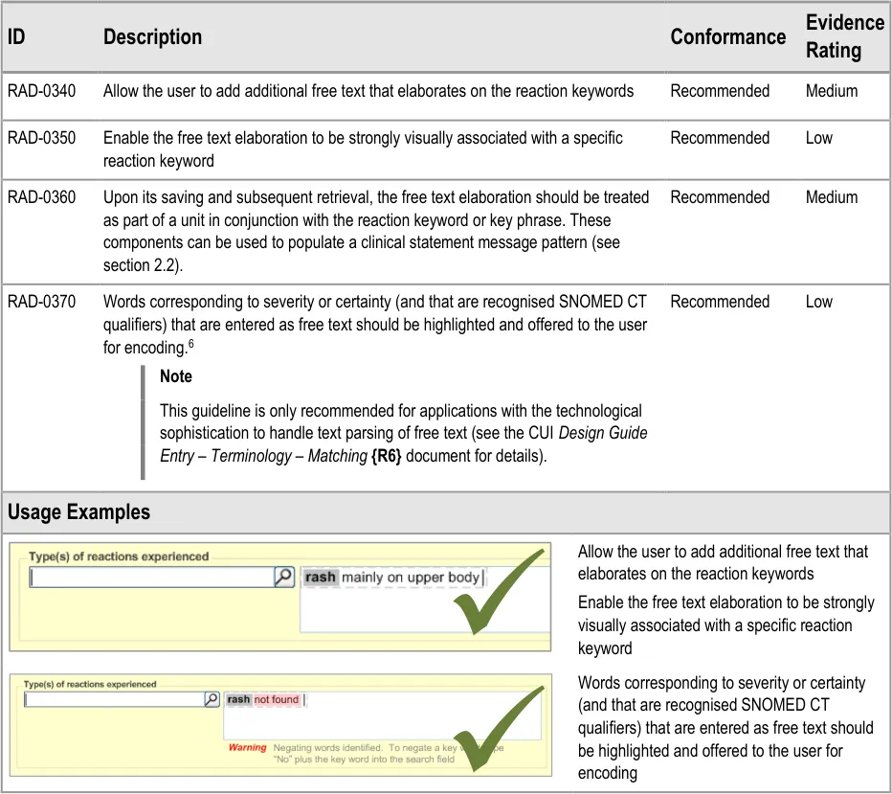
Task: Select the RAD-0370 ID cell
Action: (x=41, y=302)
